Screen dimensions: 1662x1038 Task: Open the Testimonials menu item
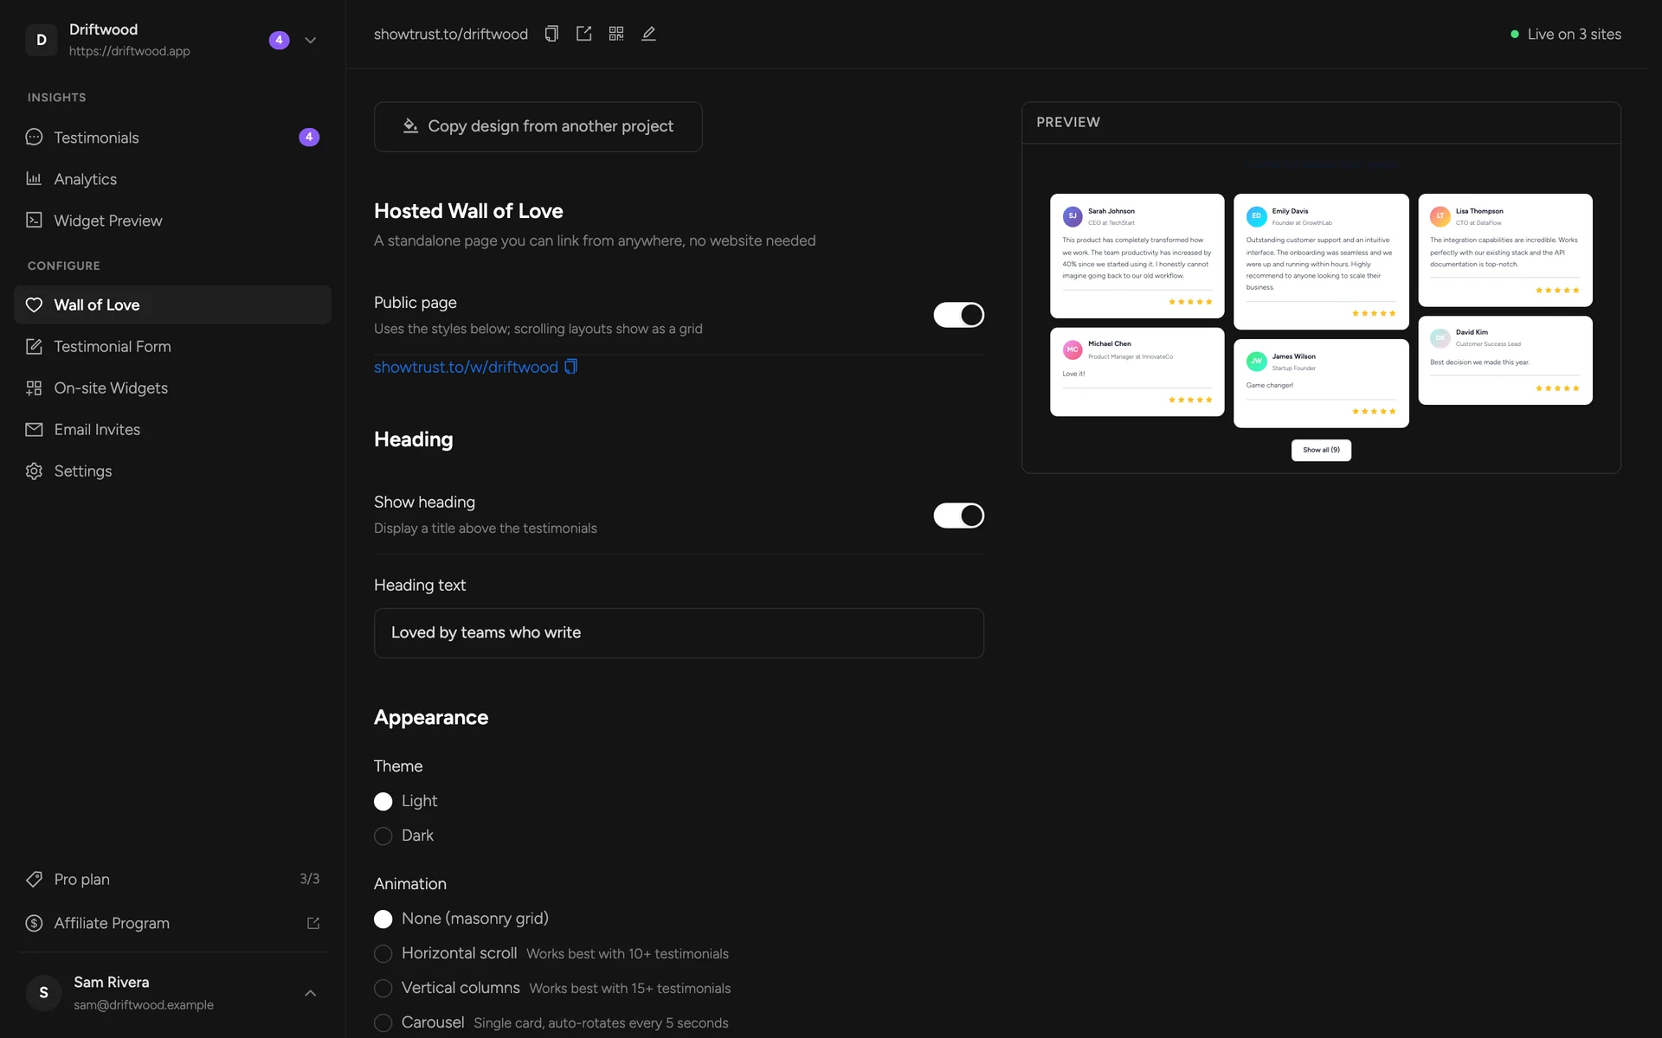coord(172,138)
